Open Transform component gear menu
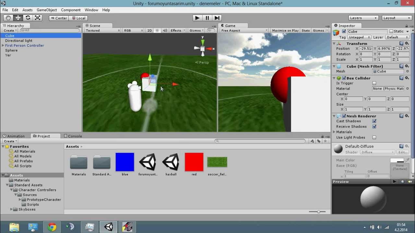415x233 pixels. [407, 43]
